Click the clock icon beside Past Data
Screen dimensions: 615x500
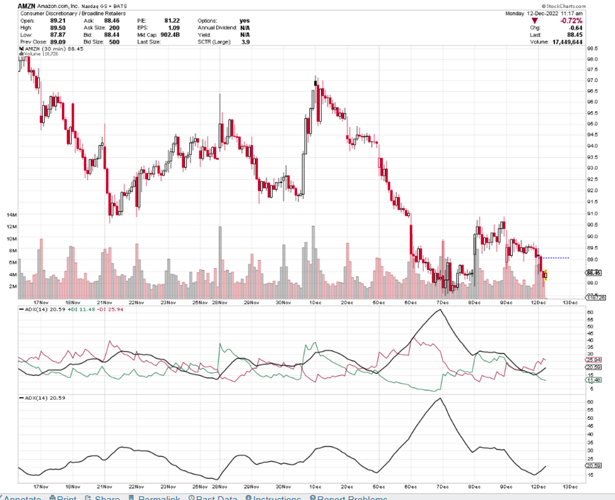191,498
